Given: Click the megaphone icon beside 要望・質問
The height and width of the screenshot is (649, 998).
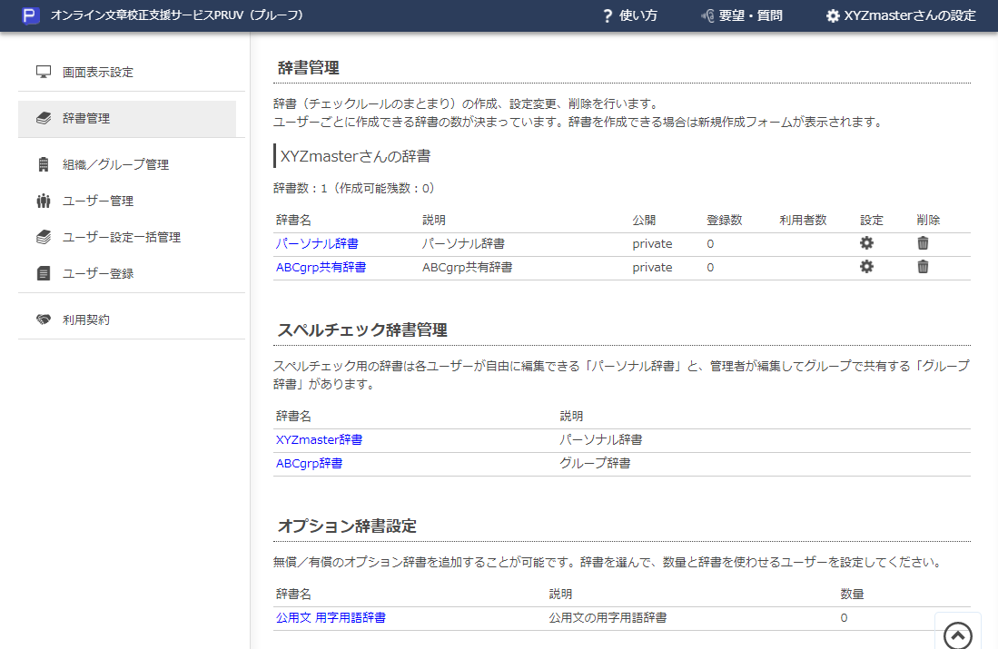Looking at the screenshot, I should (x=707, y=15).
